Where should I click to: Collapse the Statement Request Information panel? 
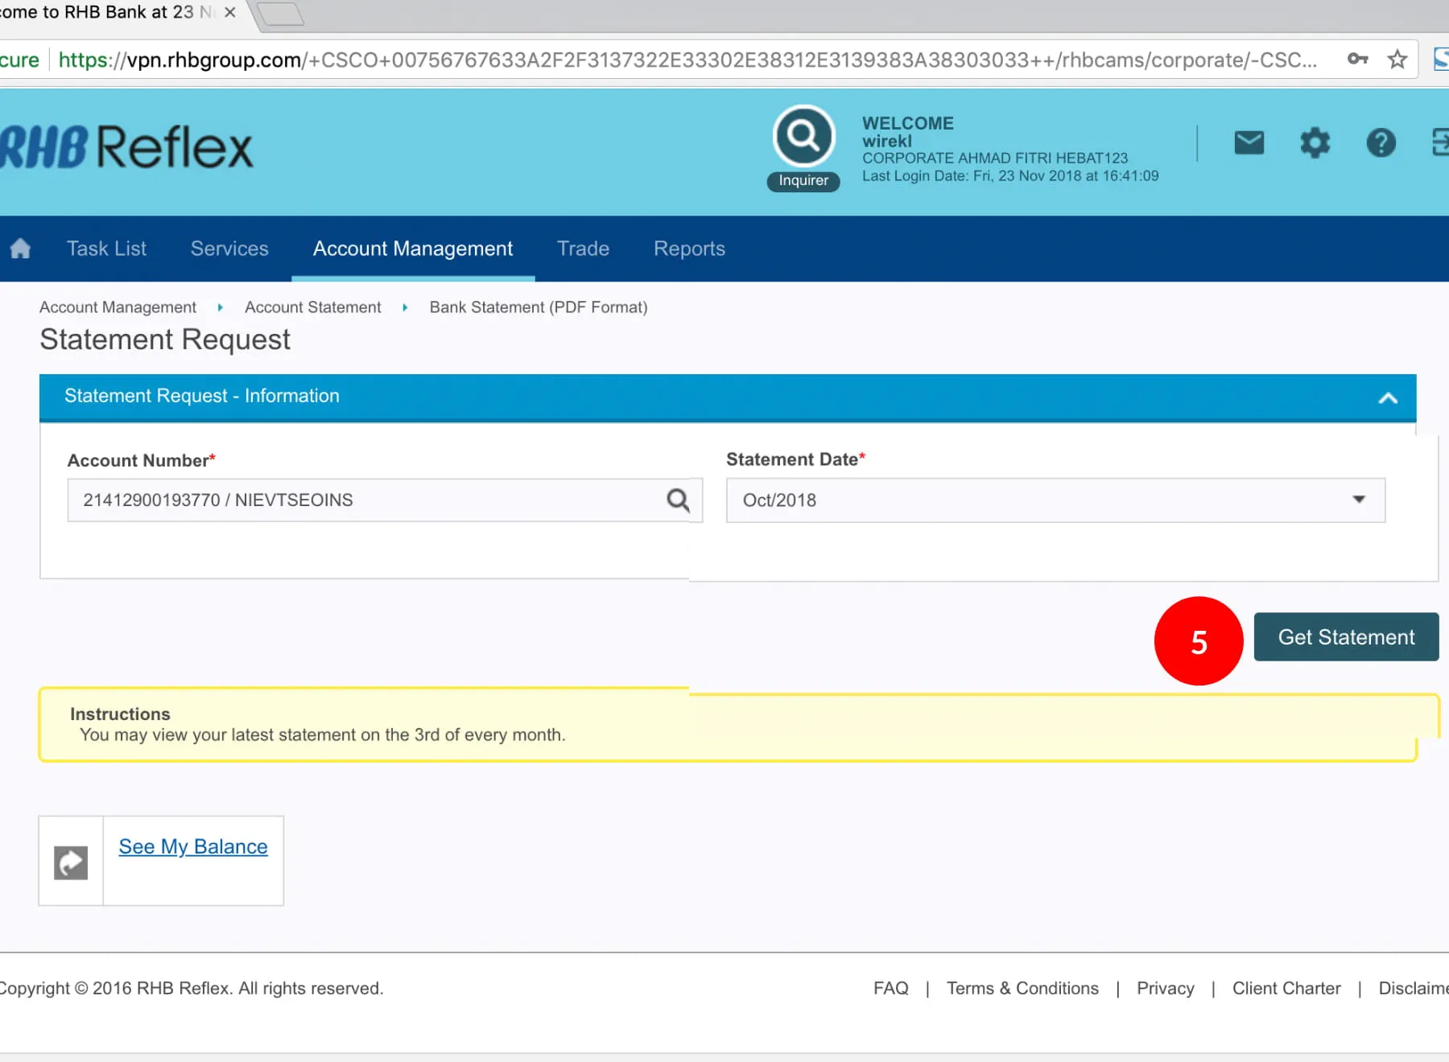pos(1387,397)
